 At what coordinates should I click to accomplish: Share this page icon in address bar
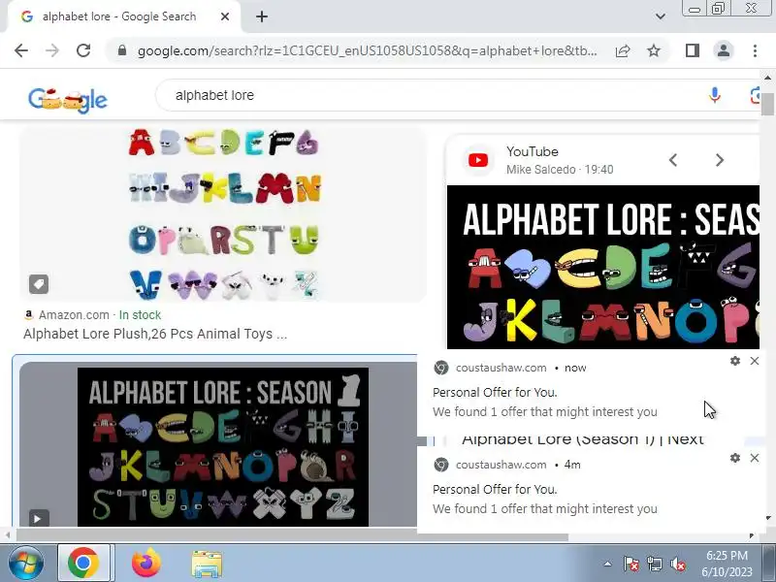(623, 51)
